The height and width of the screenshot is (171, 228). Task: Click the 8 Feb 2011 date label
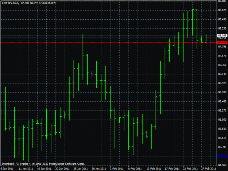(135, 168)
